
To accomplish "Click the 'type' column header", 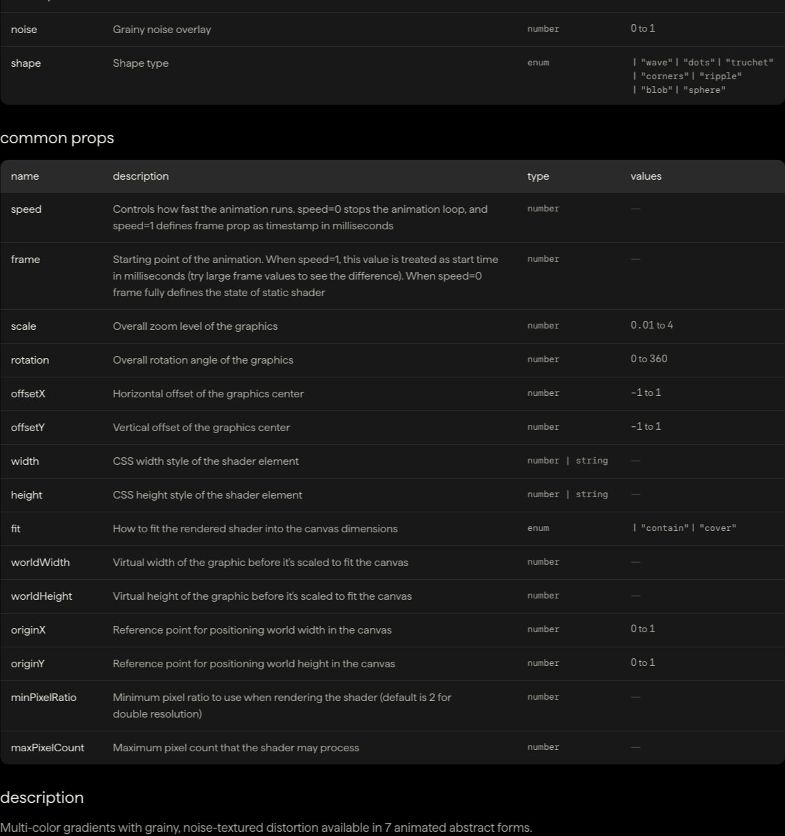I will [538, 176].
